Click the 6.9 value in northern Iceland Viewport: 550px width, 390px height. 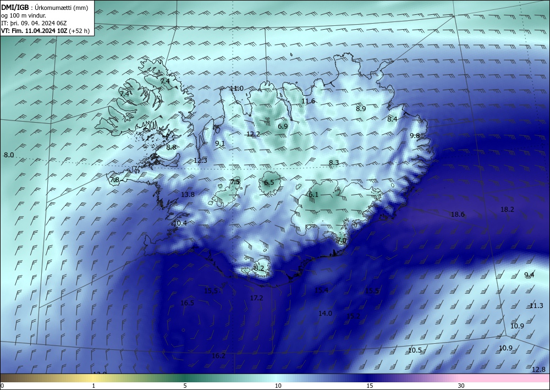pos(283,127)
